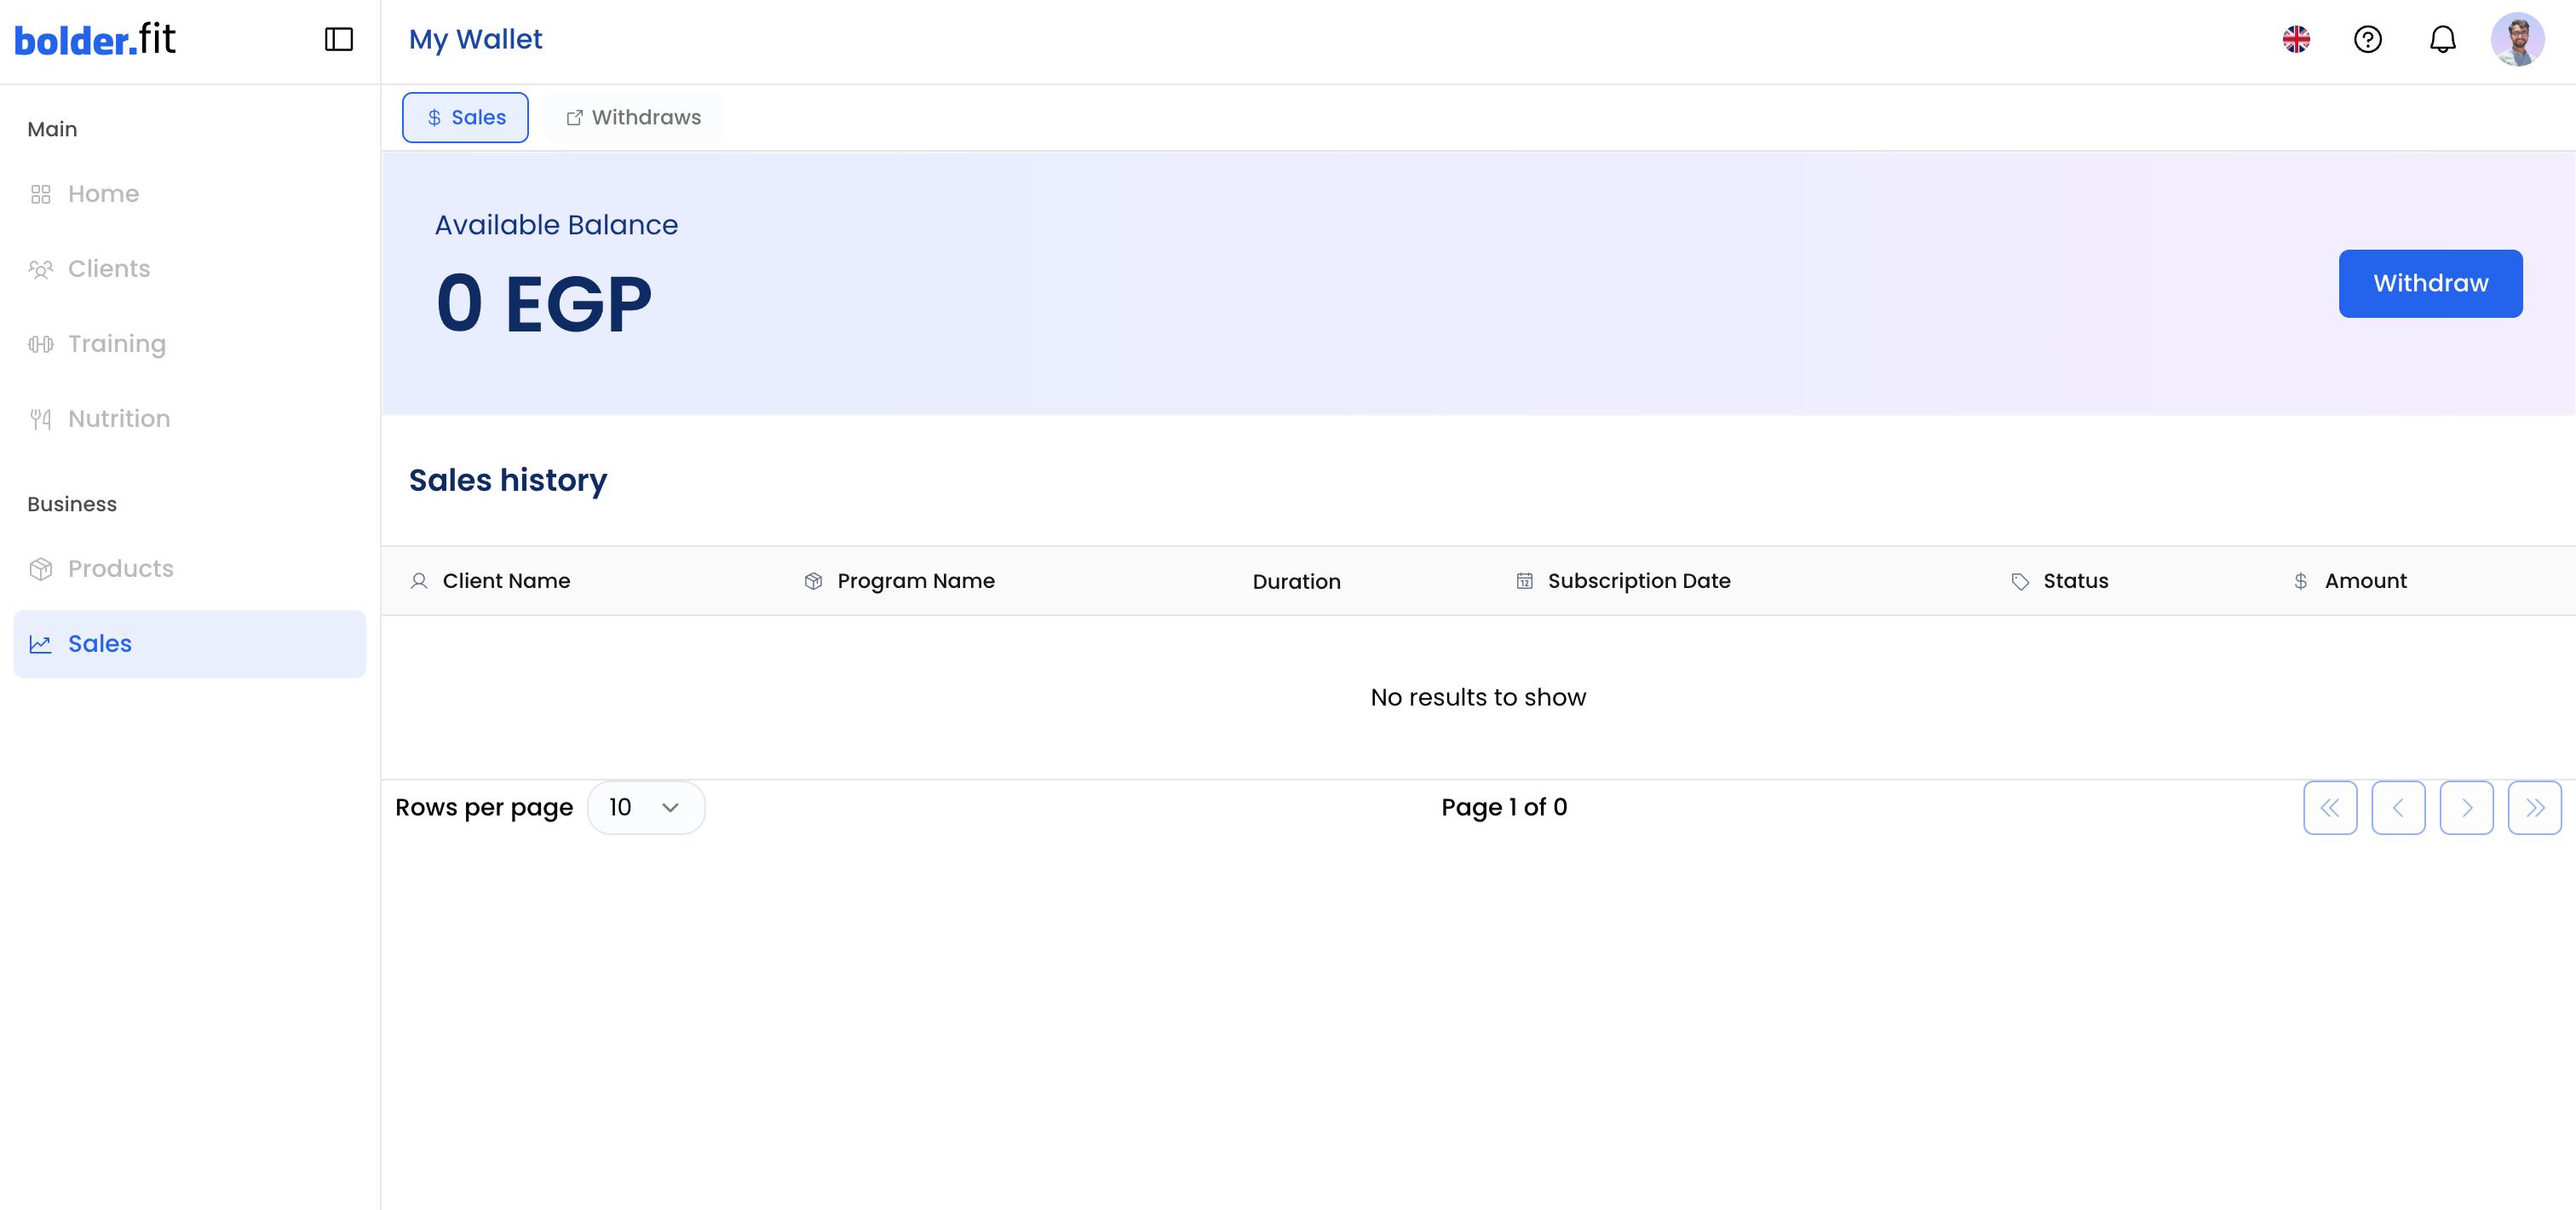
Task: Select the Sales wallet tab
Action: coord(465,118)
